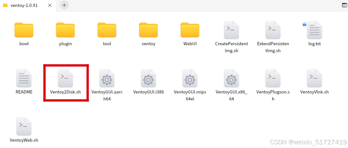Open a new tab with plus button
Screen dimensions: 348x148
64,5
